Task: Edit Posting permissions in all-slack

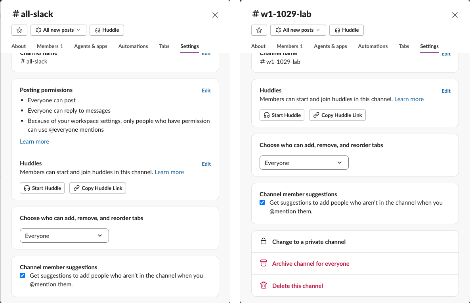Action: click(x=206, y=90)
